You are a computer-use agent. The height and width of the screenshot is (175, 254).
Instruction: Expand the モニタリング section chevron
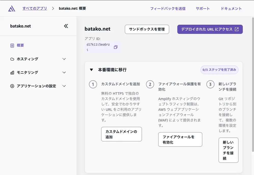tap(64, 72)
